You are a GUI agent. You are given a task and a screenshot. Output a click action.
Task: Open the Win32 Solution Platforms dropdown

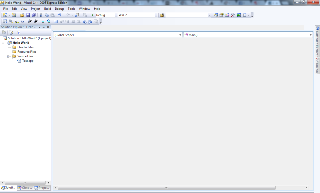(156, 15)
